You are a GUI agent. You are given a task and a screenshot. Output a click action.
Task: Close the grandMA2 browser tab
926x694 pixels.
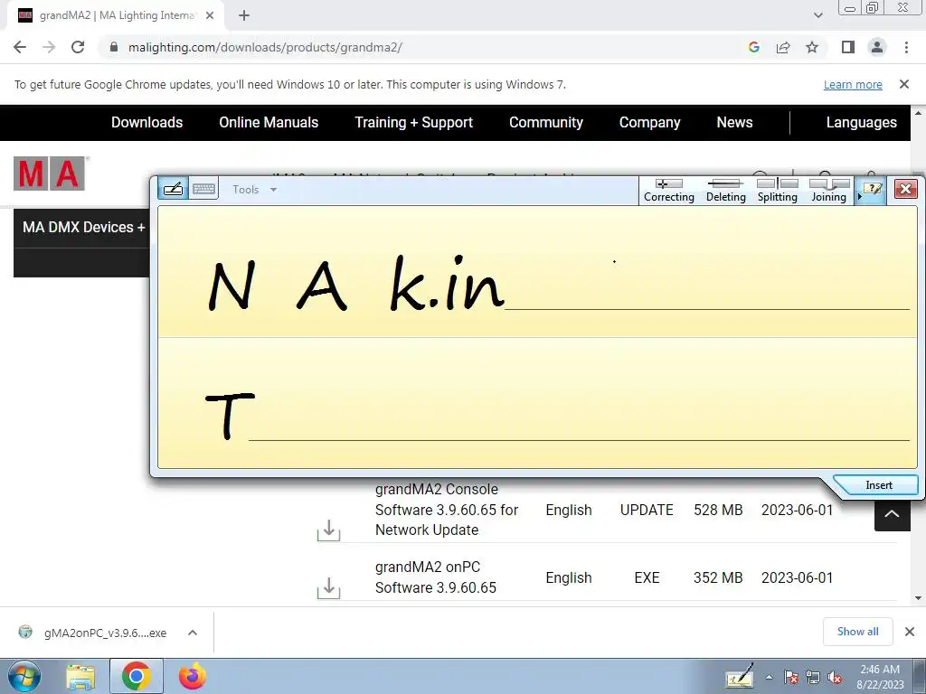click(x=210, y=16)
